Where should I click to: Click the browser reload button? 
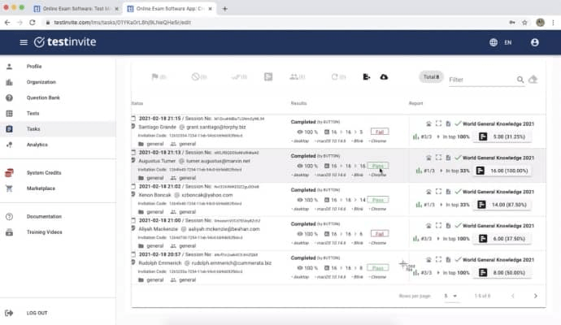click(33, 22)
